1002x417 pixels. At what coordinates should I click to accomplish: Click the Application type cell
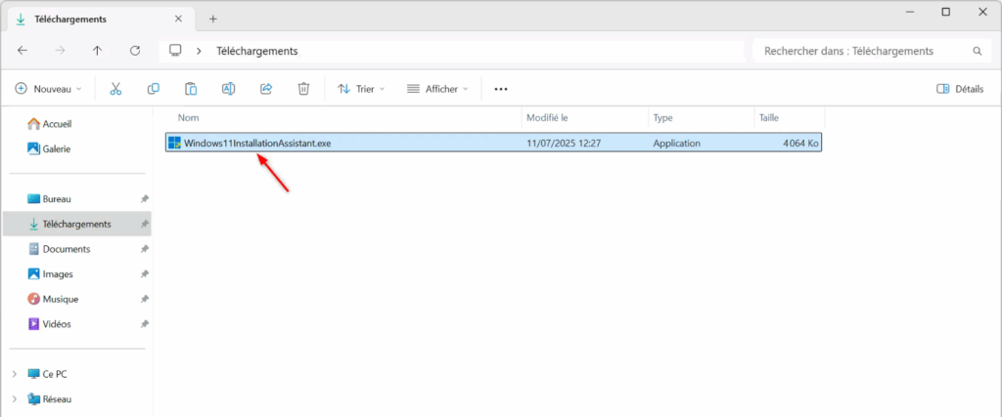(676, 144)
